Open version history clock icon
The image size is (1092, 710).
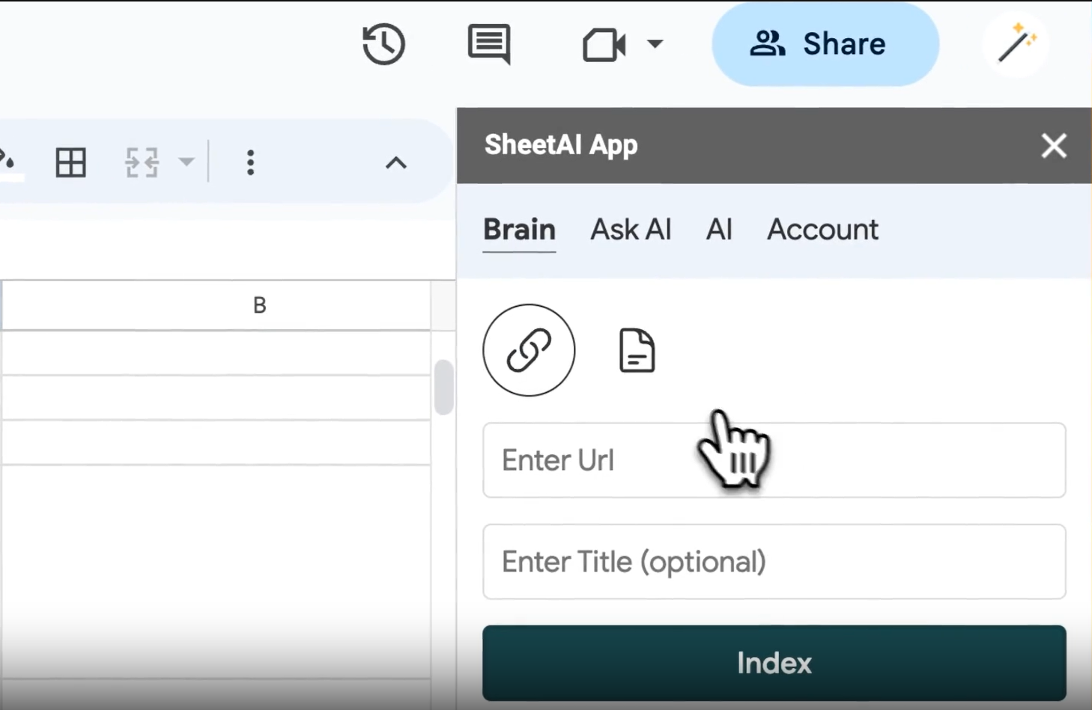[x=383, y=44]
